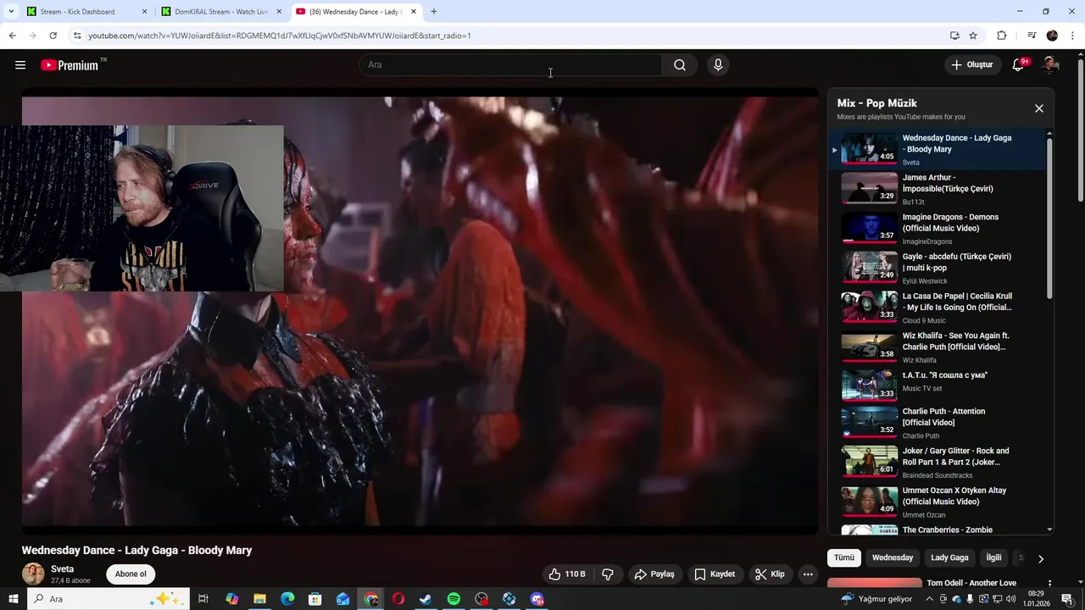The width and height of the screenshot is (1085, 610).
Task: Open Tom Odell Another Love suggestion
Action: 971,583
